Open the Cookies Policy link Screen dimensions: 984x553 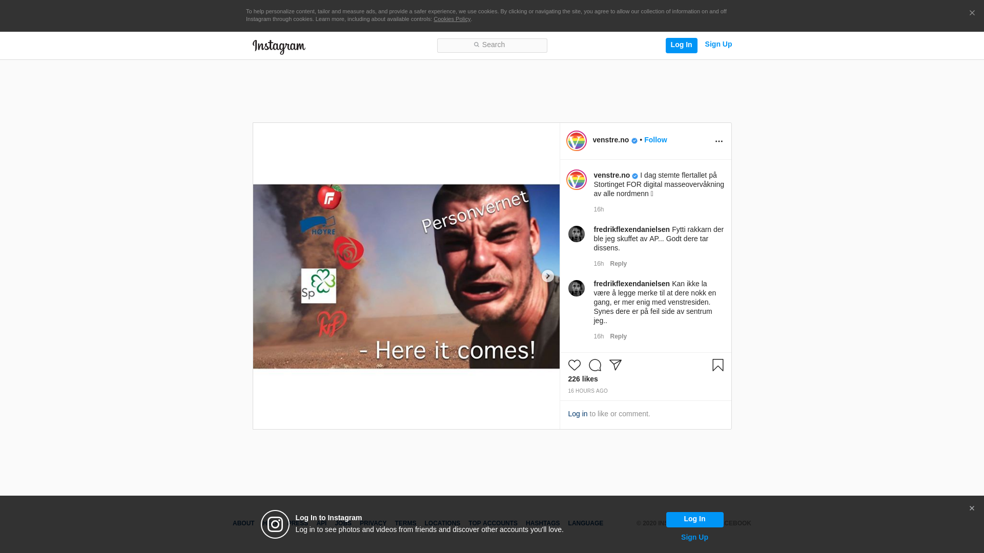tap(452, 19)
